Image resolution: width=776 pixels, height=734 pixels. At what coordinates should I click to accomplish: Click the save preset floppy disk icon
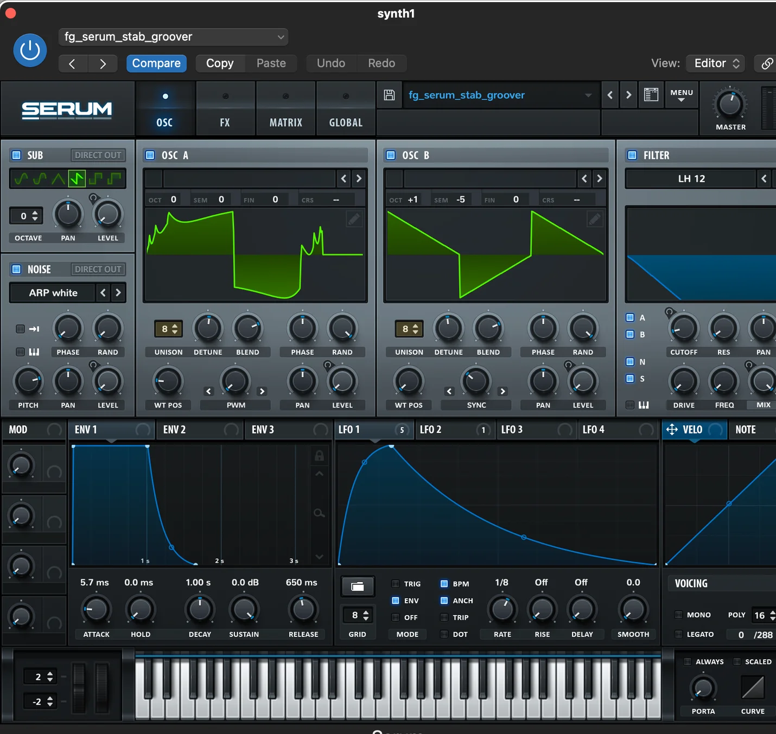(x=389, y=95)
